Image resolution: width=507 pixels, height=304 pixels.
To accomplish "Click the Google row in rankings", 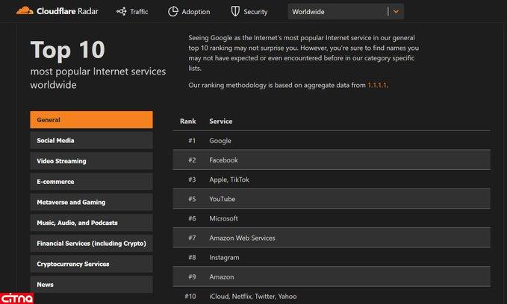I will (x=332, y=141).
